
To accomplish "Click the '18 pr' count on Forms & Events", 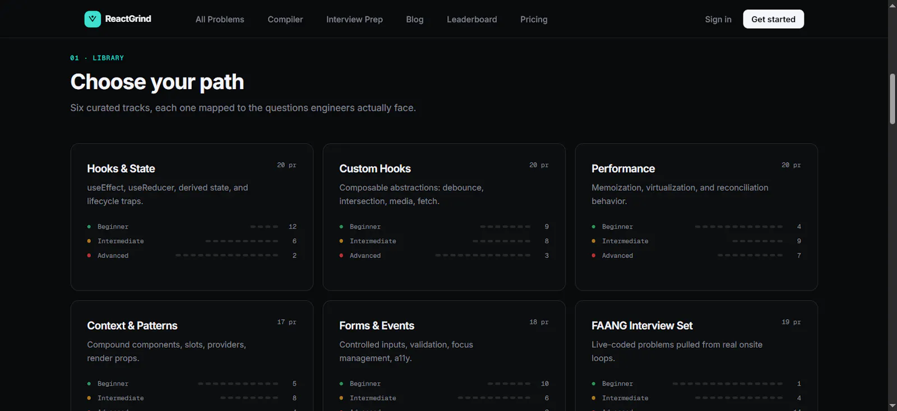I will [x=539, y=322].
